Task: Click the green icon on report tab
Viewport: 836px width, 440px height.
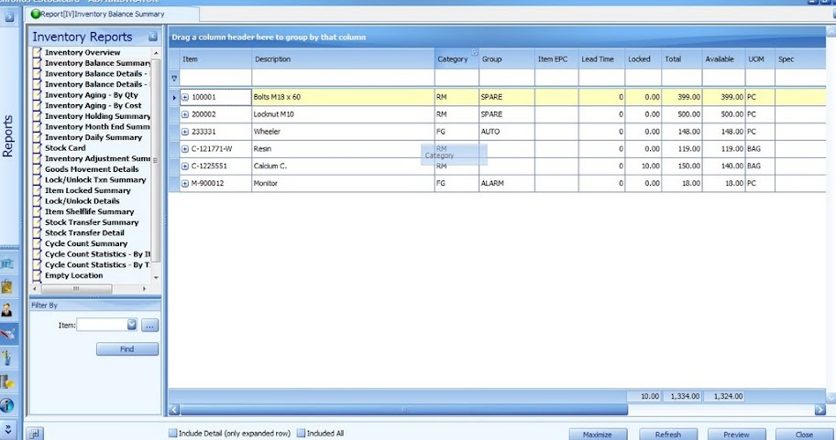Action: [35, 14]
